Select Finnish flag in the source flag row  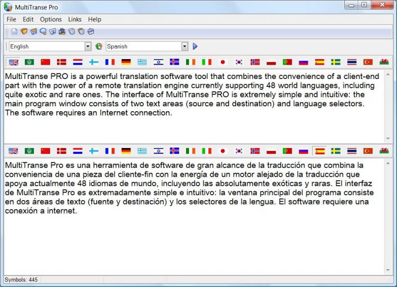click(x=94, y=62)
